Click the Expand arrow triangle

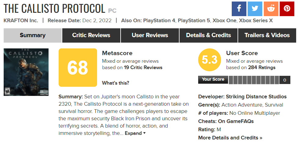144,133
